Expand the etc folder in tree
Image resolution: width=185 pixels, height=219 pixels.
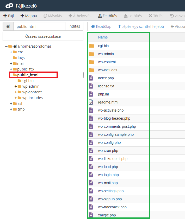click(11, 52)
